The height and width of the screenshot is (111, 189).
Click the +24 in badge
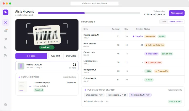coord(148,71)
